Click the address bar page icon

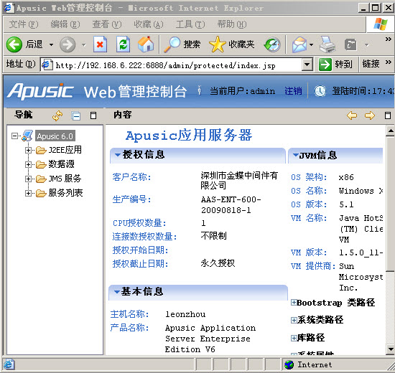(47, 65)
